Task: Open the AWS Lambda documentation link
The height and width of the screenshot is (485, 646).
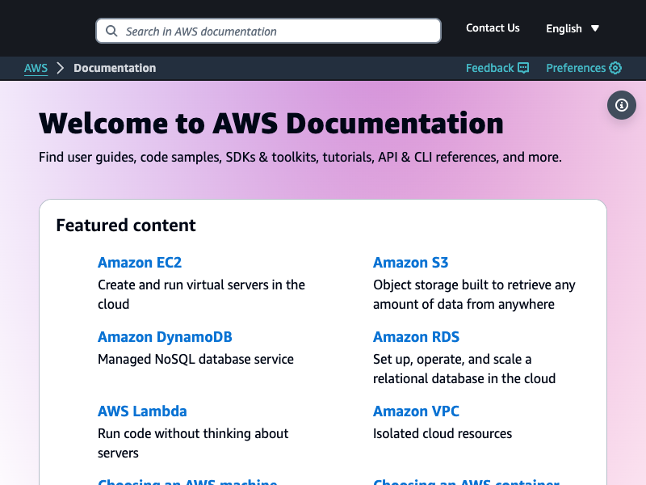Action: (142, 411)
